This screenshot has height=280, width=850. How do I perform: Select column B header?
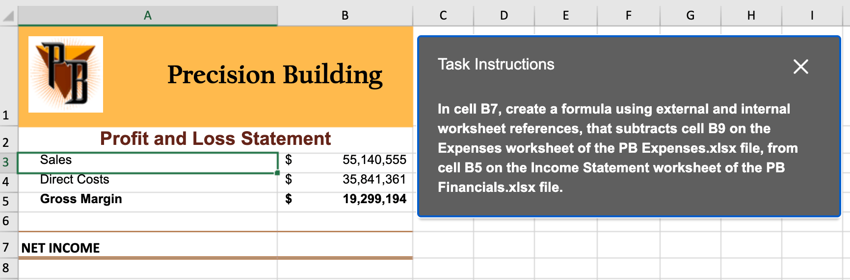coord(345,16)
